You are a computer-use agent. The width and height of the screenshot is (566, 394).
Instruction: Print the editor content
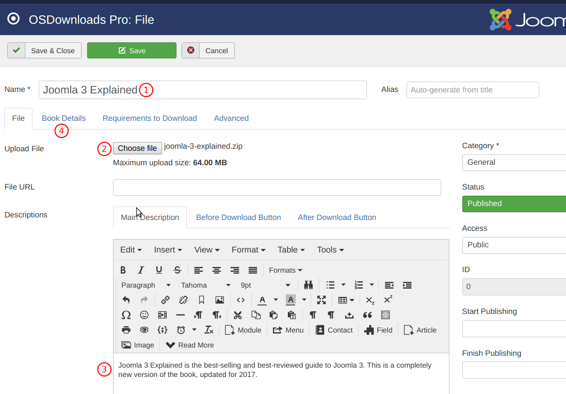pyautogui.click(x=126, y=330)
